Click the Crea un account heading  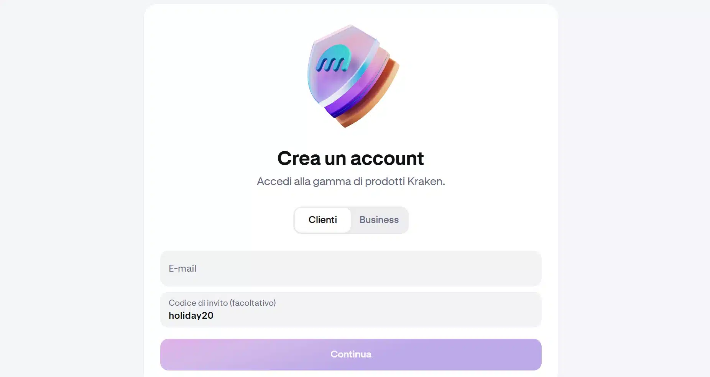pos(351,158)
